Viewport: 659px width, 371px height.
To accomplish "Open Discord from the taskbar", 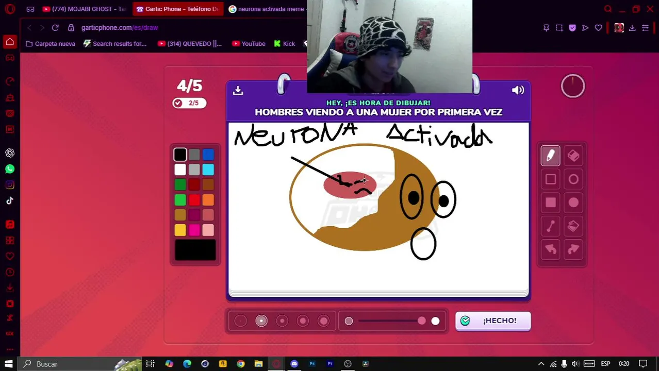I will pos(294,364).
